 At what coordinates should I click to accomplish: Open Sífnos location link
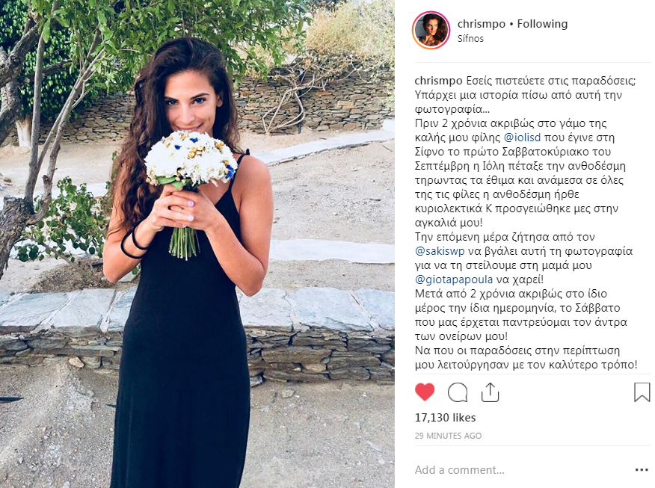point(470,38)
